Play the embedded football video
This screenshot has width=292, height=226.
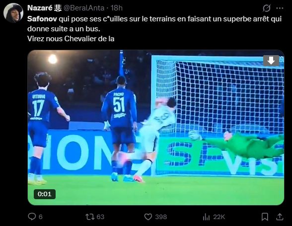click(x=156, y=128)
